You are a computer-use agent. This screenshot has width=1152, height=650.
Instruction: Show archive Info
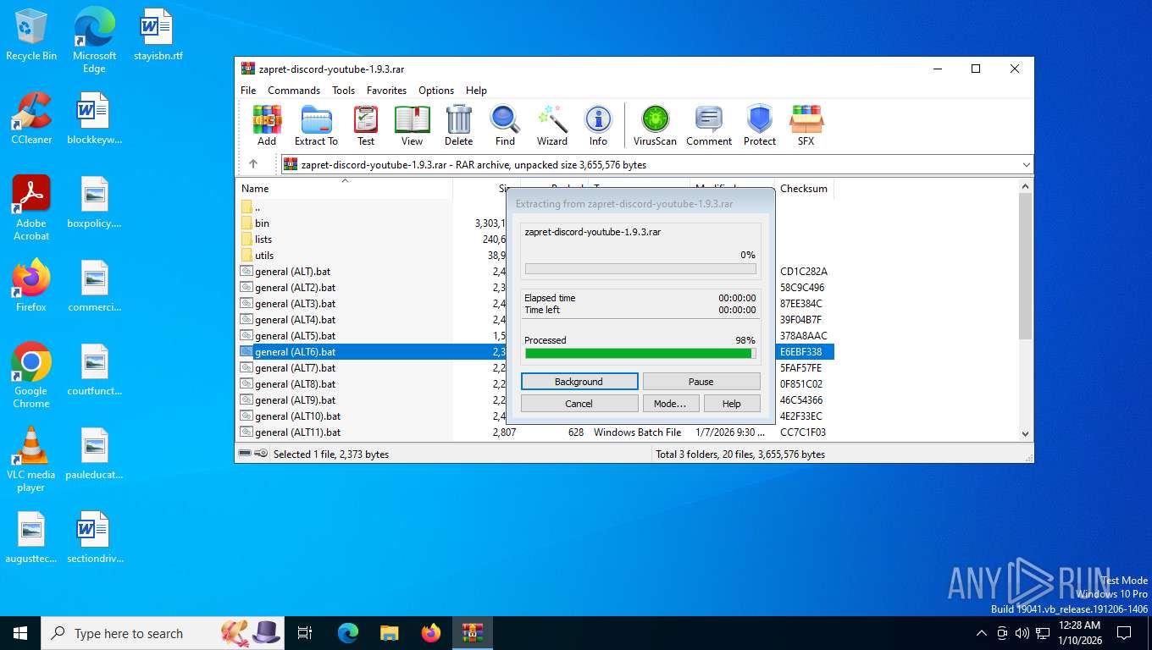click(598, 125)
